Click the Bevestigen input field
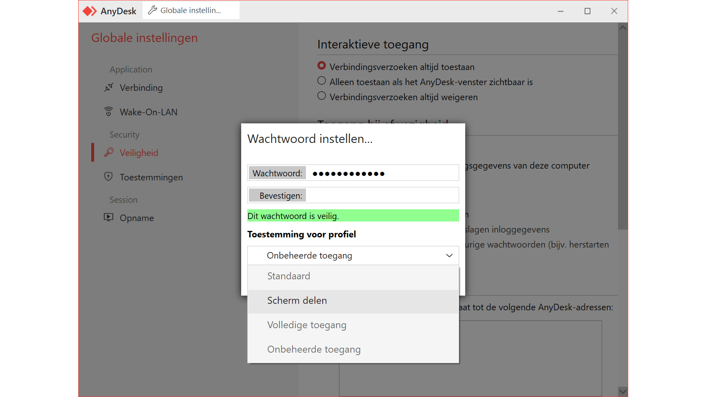The height and width of the screenshot is (397, 706). point(383,195)
